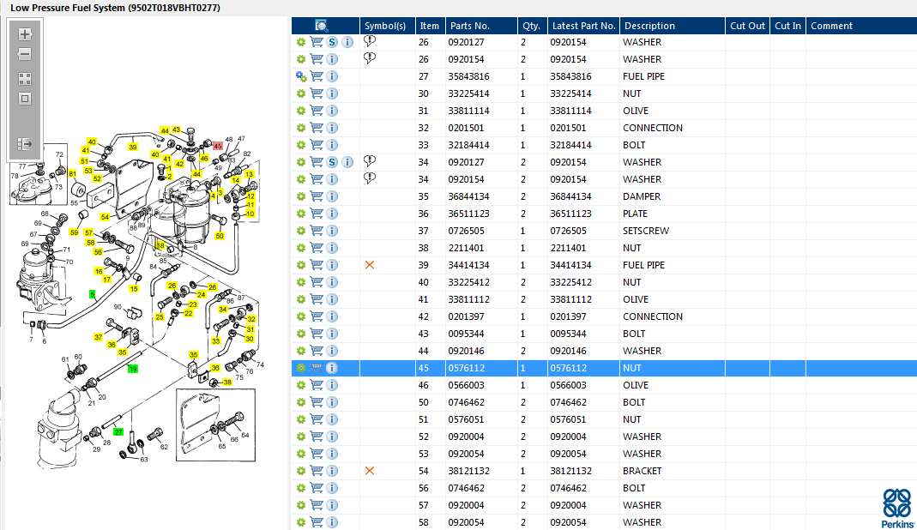
Task: Select part number 33811112 in Parts No. column
Action: (468, 299)
